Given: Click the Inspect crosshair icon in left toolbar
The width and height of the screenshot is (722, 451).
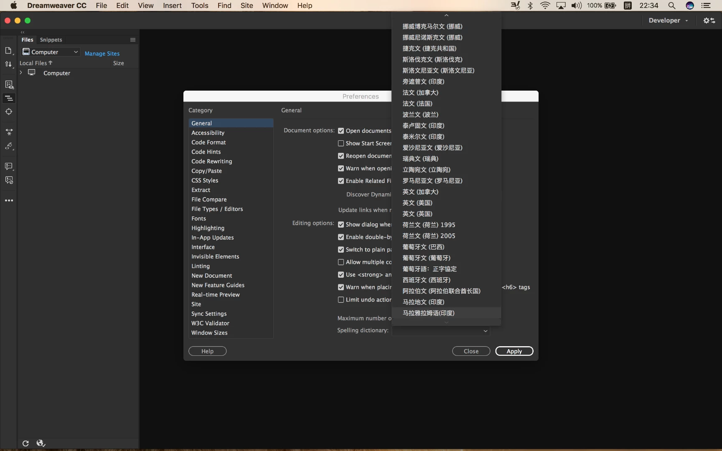Looking at the screenshot, I should [x=9, y=112].
